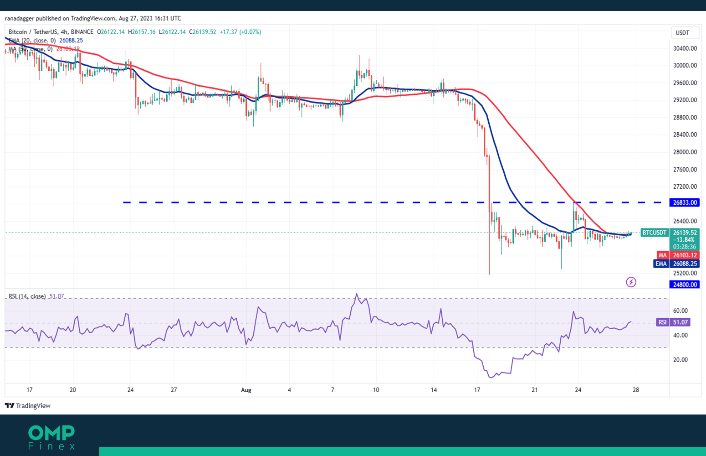The height and width of the screenshot is (456, 706).
Task: Click the change value +17.37 (+0.07%)
Action: (x=240, y=32)
